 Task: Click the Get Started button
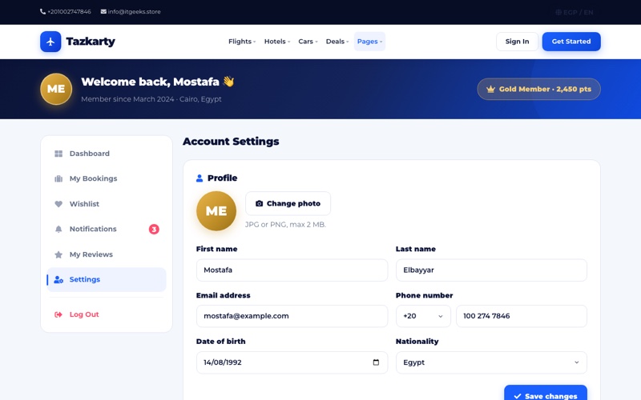coord(571,42)
